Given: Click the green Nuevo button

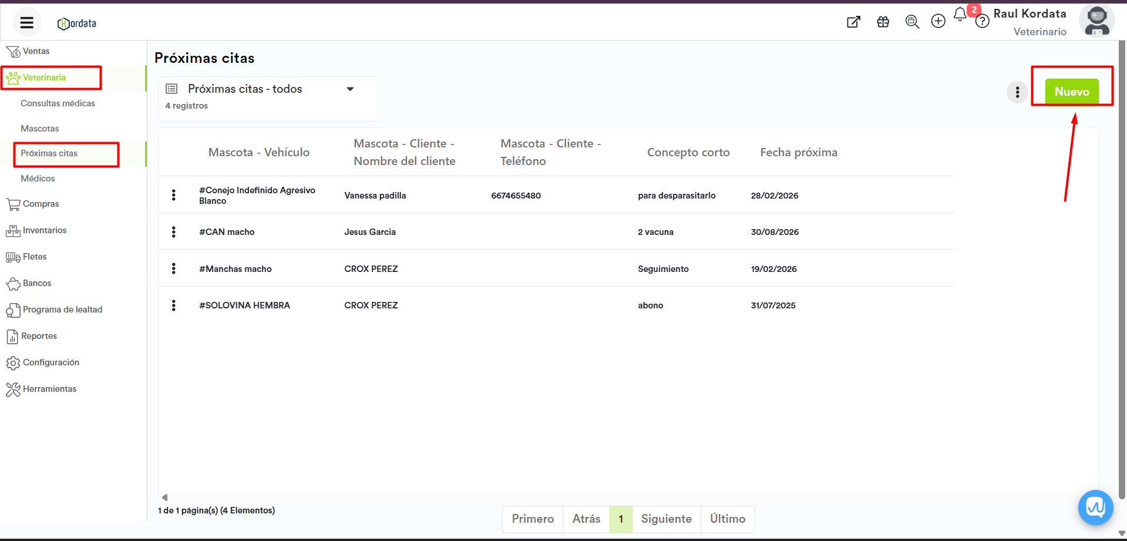Looking at the screenshot, I should point(1071,92).
